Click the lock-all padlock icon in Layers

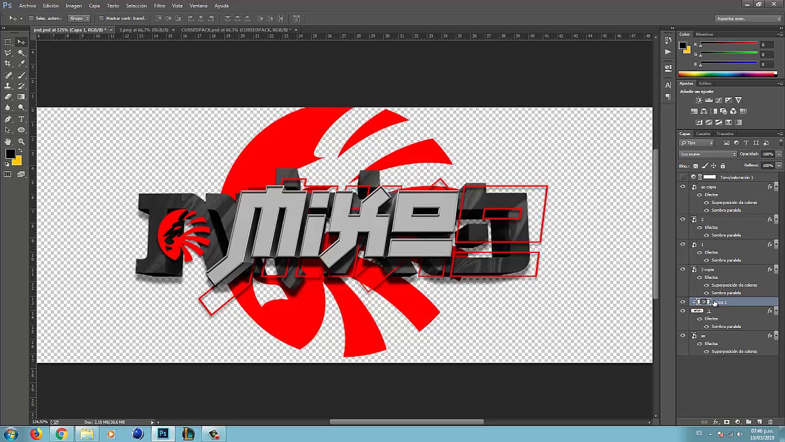[x=722, y=166]
